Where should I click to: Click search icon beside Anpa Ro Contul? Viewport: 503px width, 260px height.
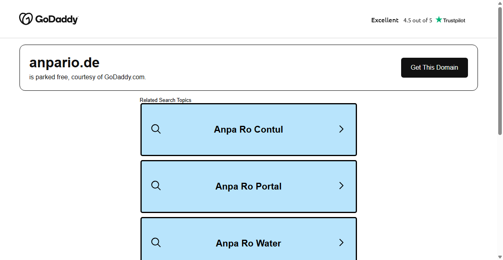click(156, 129)
